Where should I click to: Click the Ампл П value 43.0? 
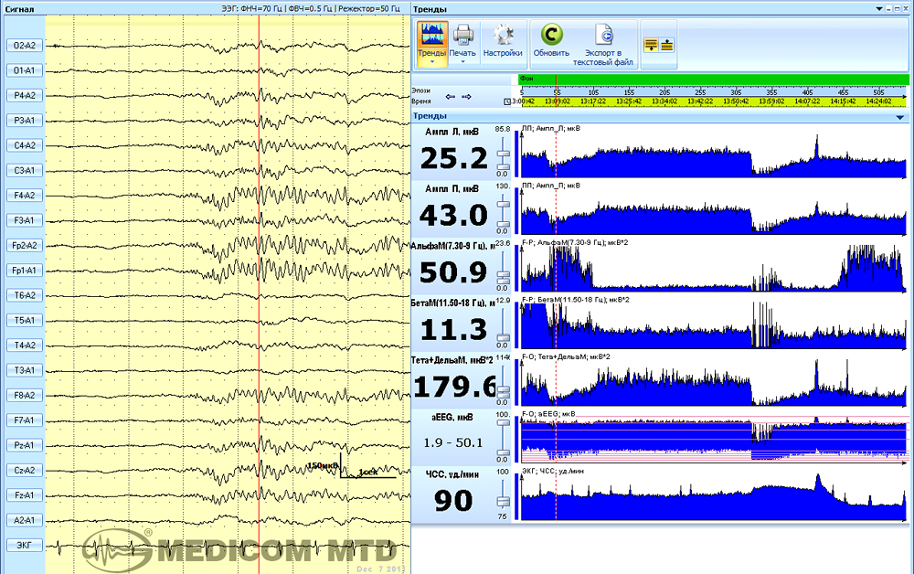click(x=453, y=216)
